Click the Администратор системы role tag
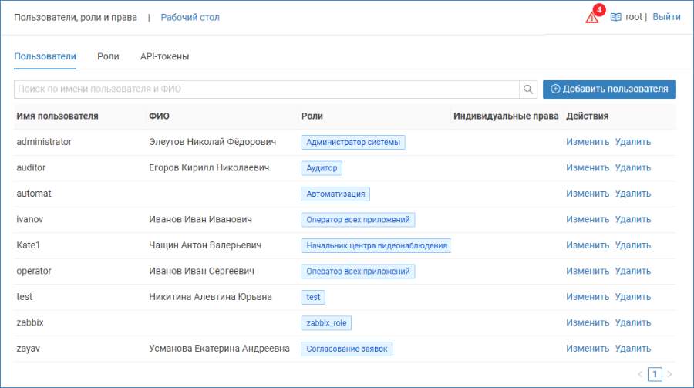 click(353, 142)
